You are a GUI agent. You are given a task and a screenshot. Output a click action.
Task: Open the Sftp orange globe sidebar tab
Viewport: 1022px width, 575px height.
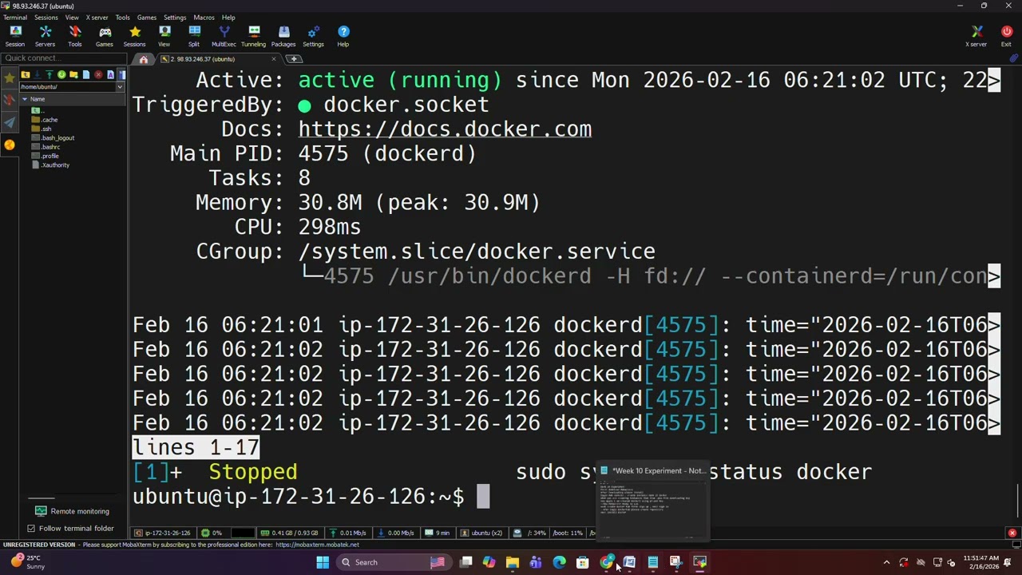(10, 145)
